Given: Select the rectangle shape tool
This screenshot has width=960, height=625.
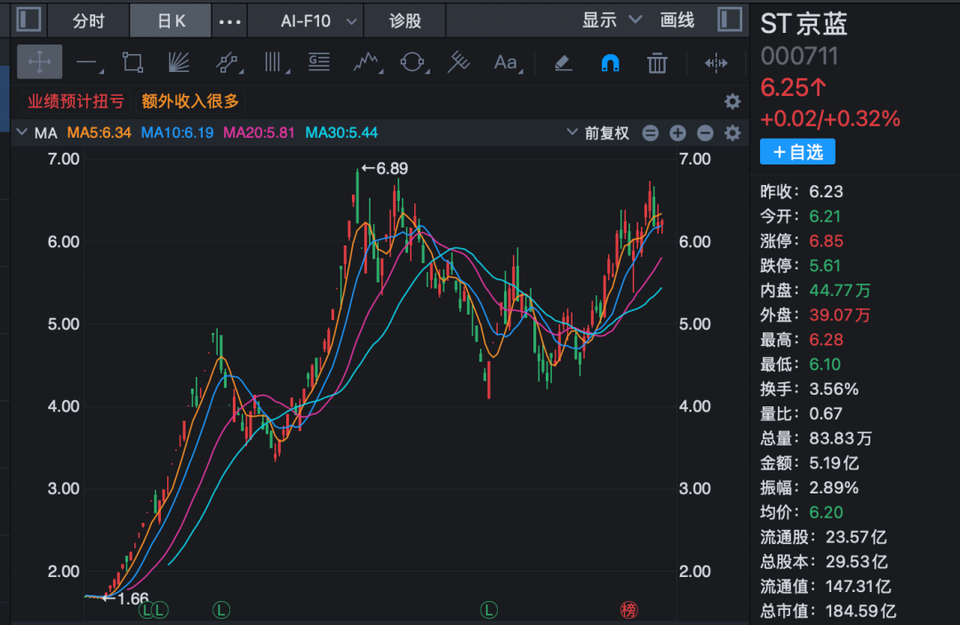Looking at the screenshot, I should point(132,62).
